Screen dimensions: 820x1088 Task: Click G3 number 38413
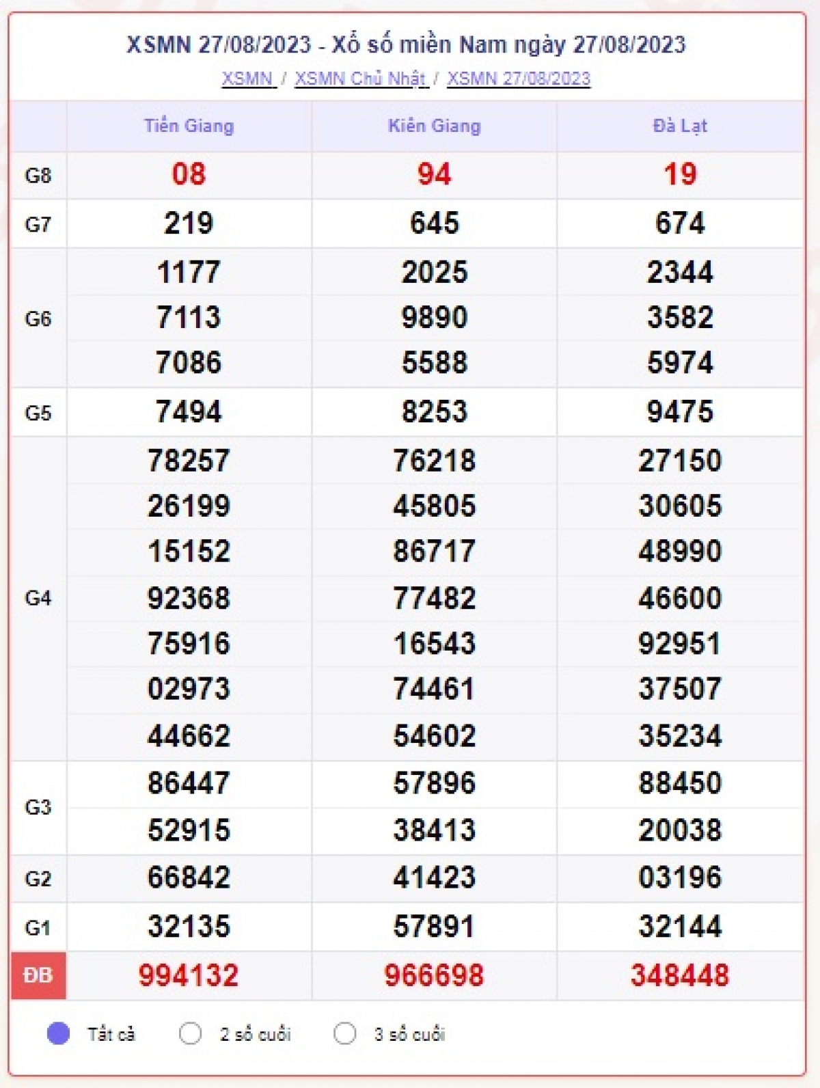coord(435,830)
